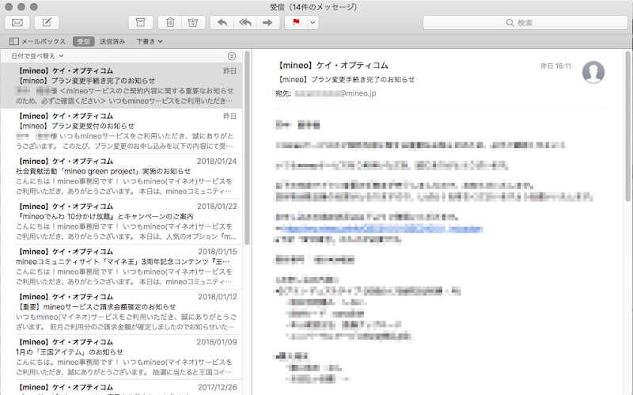The height and width of the screenshot is (395, 633).
Task: Flag the message with red flag
Action: [x=296, y=23]
